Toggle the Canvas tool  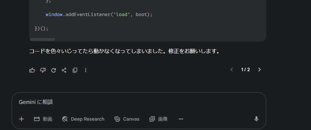click(127, 119)
